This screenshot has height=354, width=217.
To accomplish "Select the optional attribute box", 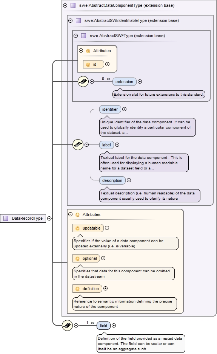I will pyautogui.click(x=86, y=258).
